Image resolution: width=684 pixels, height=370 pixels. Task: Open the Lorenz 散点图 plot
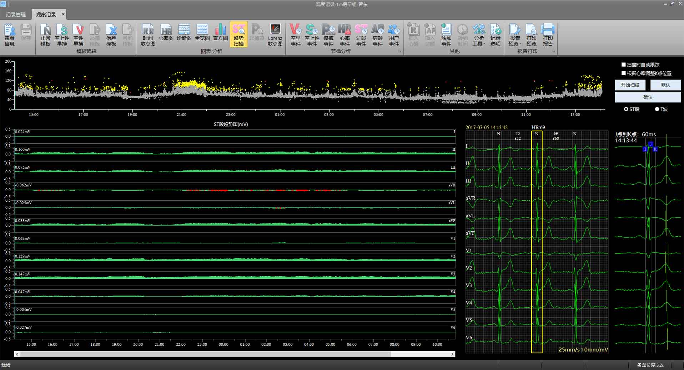click(x=275, y=35)
